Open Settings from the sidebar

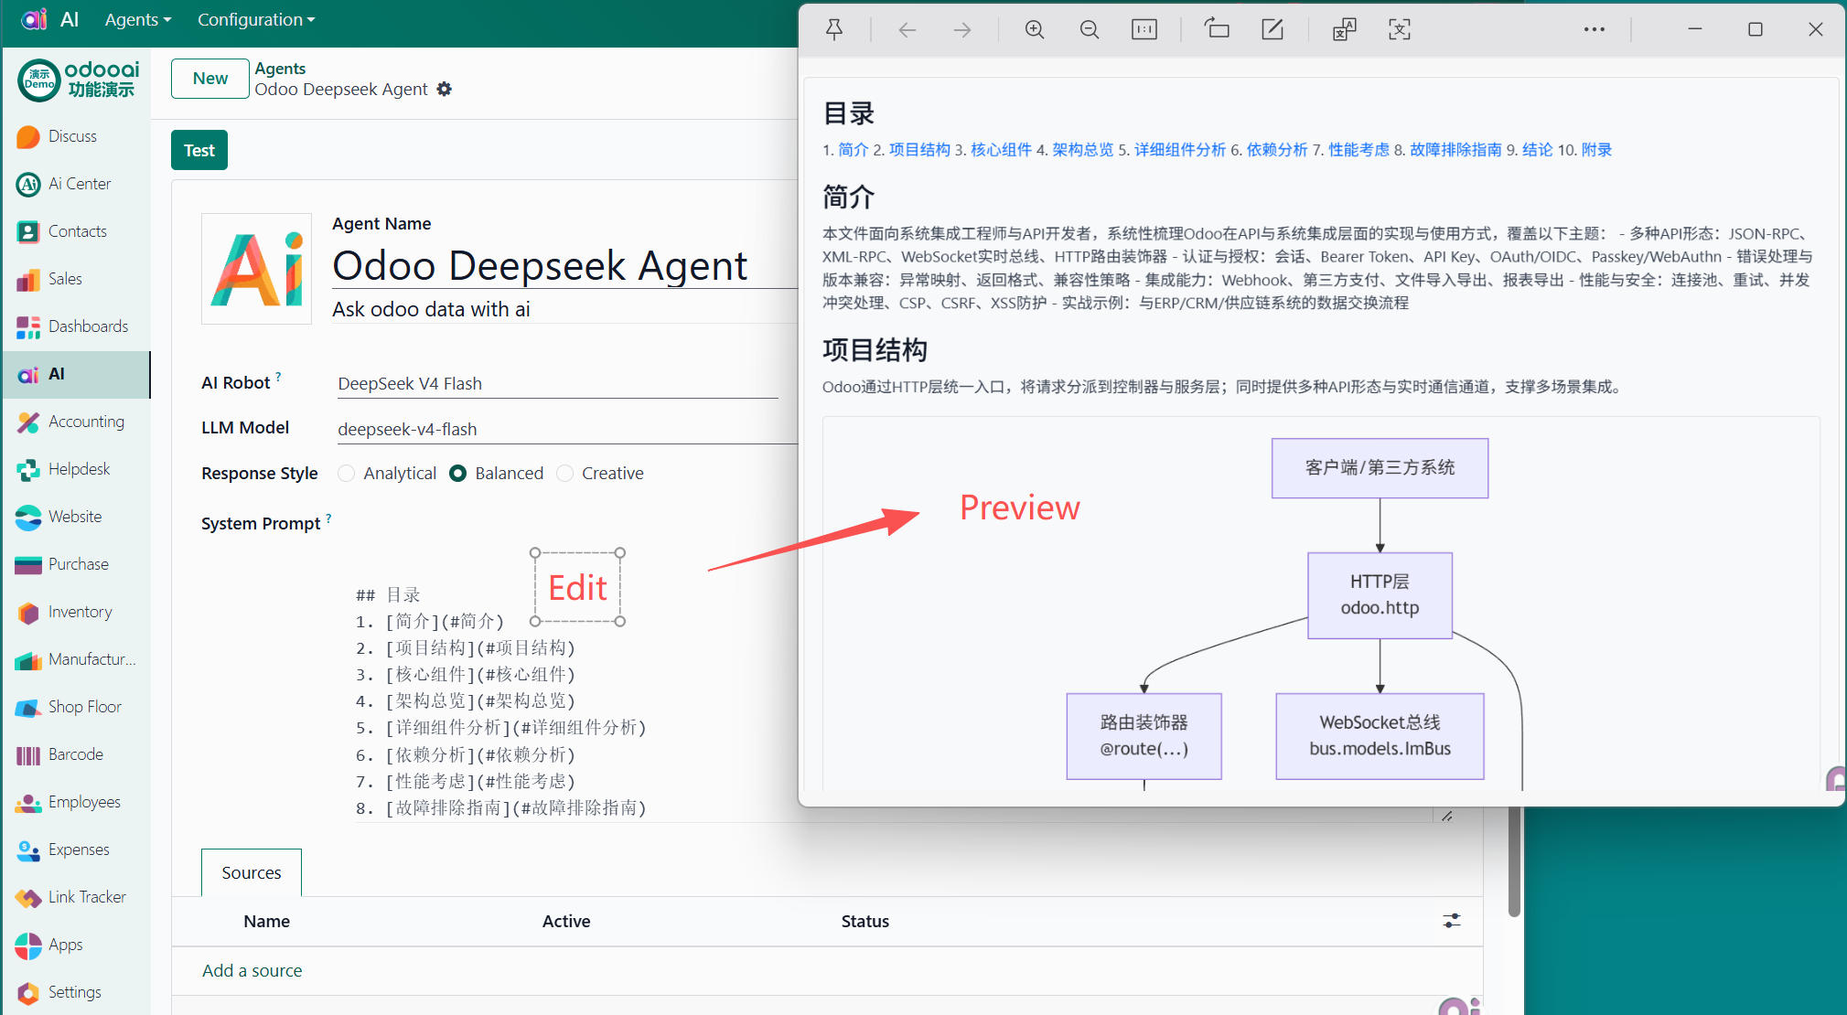click(x=76, y=992)
